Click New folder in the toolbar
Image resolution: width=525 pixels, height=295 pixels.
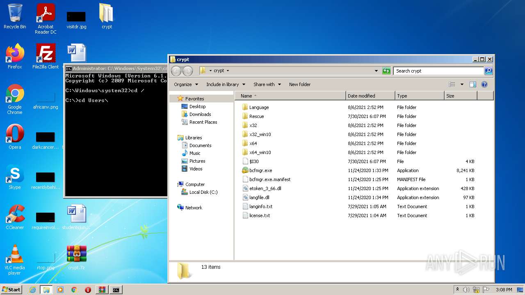(300, 84)
